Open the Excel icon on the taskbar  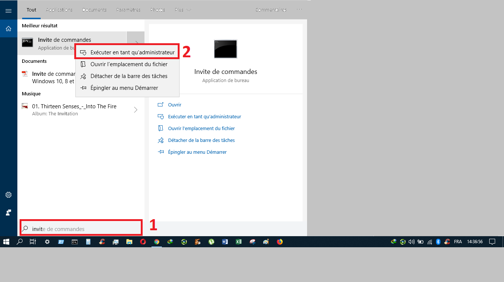pyautogui.click(x=239, y=242)
